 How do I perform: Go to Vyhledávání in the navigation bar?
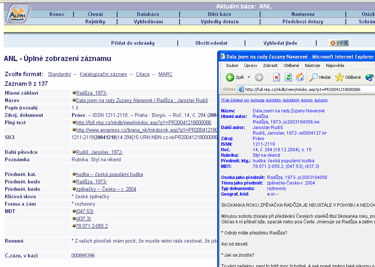(x=148, y=21)
